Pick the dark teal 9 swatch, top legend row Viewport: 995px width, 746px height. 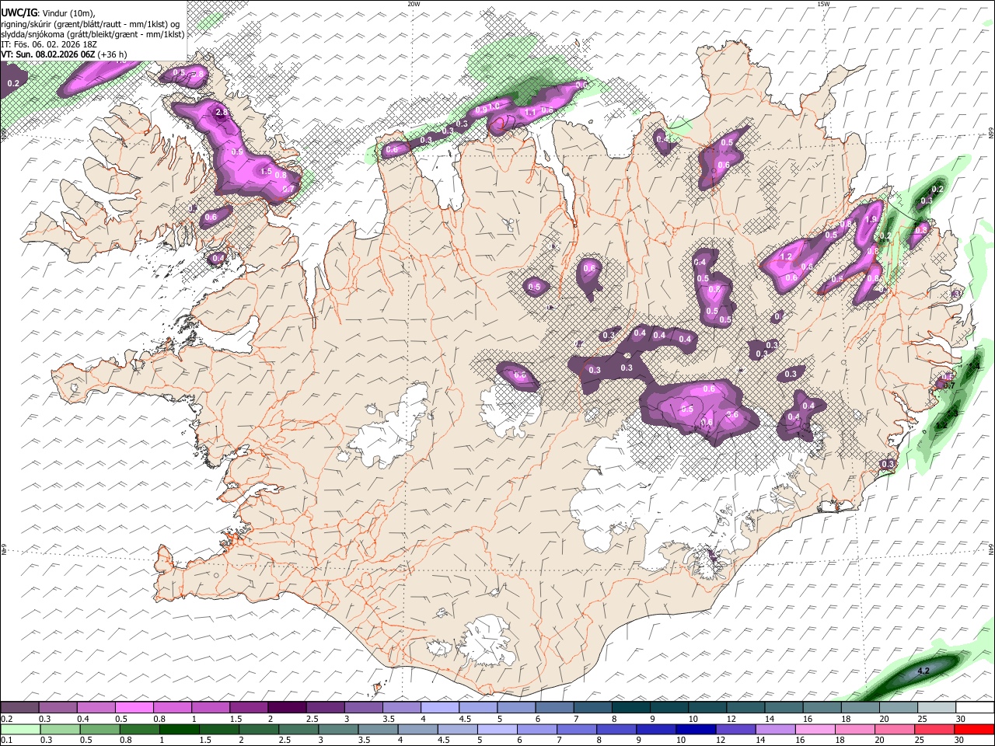(x=669, y=708)
